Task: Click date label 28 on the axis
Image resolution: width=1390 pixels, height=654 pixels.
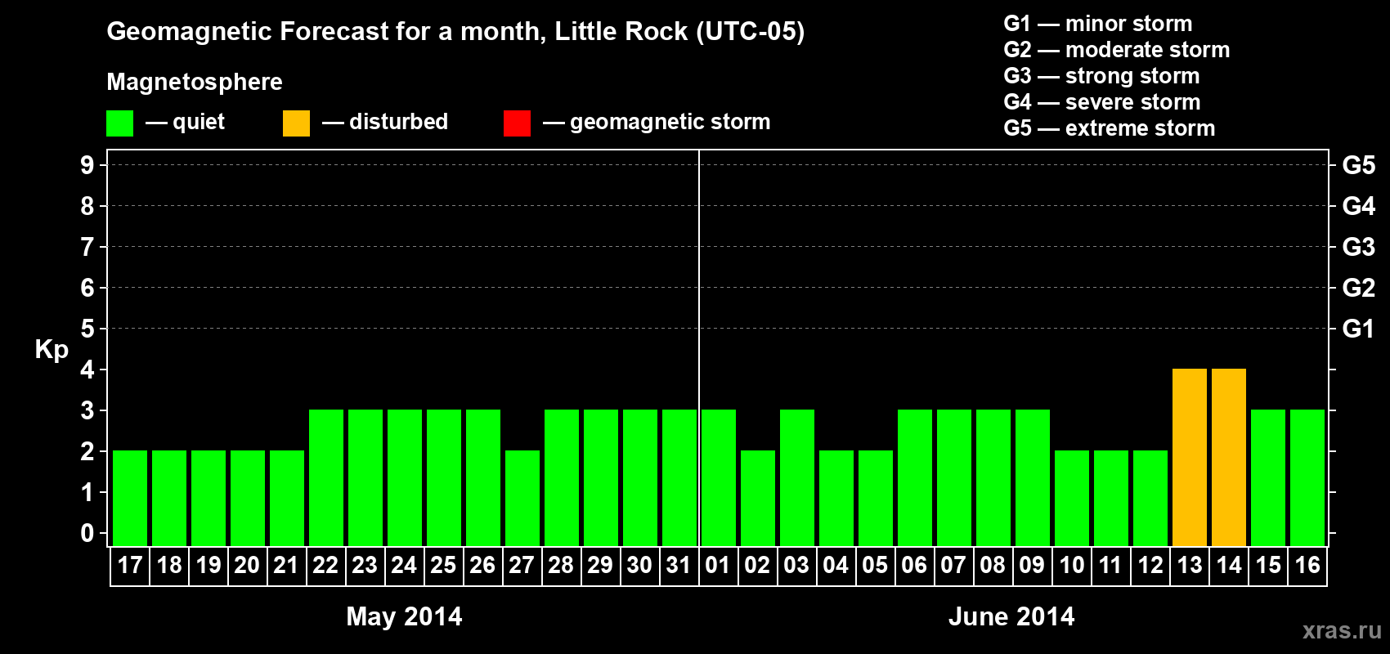Action: [x=561, y=566]
